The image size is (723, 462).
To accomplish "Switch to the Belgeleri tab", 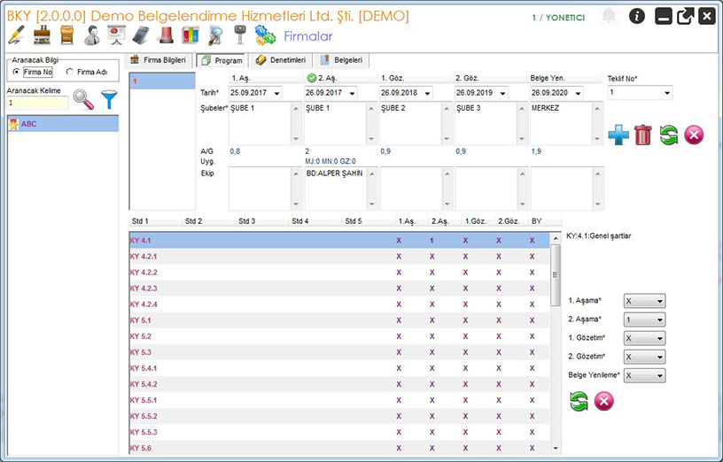I will [x=342, y=60].
